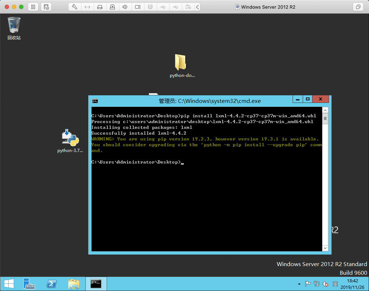Image resolution: width=369 pixels, height=291 pixels.
Task: Open the Windows Start button
Action: point(9,284)
